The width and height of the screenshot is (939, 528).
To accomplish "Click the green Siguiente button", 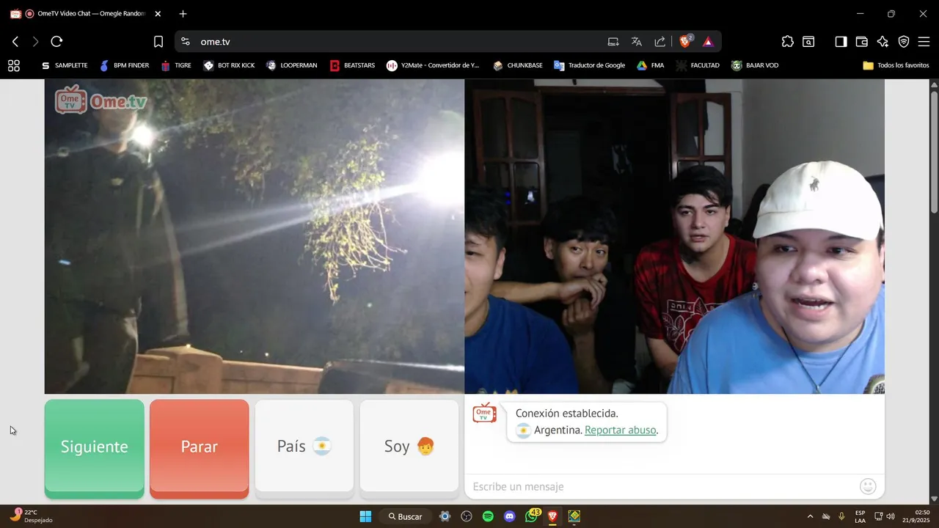I will (94, 448).
